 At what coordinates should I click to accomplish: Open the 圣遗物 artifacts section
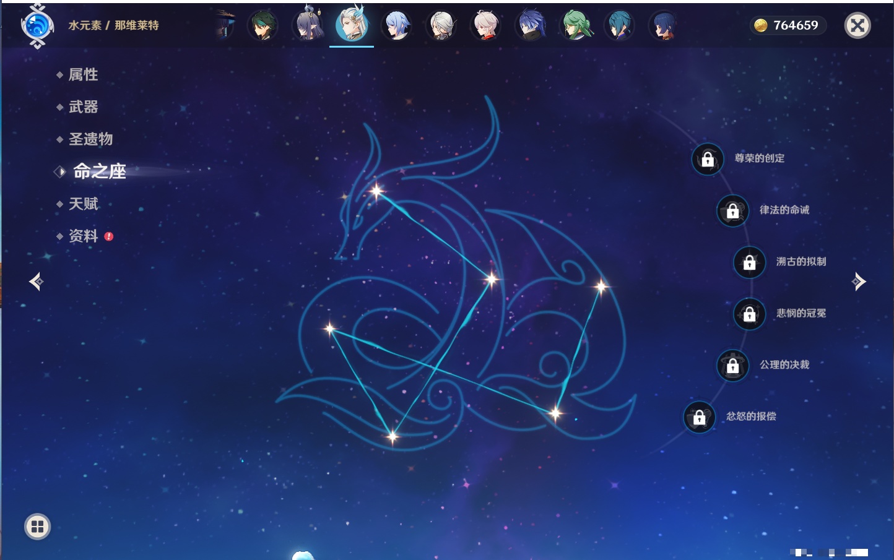(x=90, y=139)
